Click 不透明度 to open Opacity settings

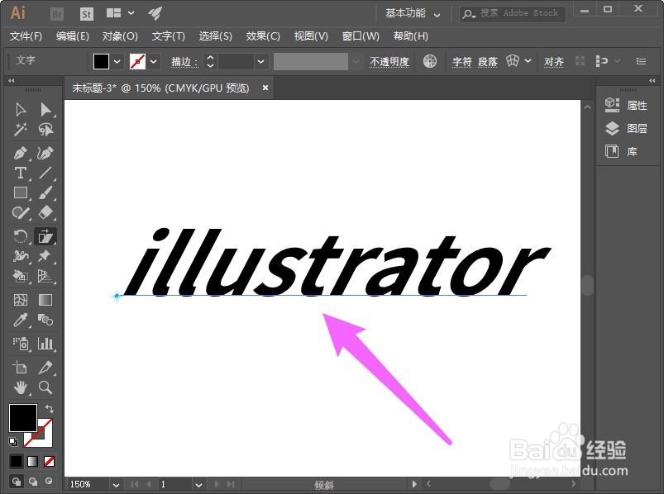coord(389,61)
